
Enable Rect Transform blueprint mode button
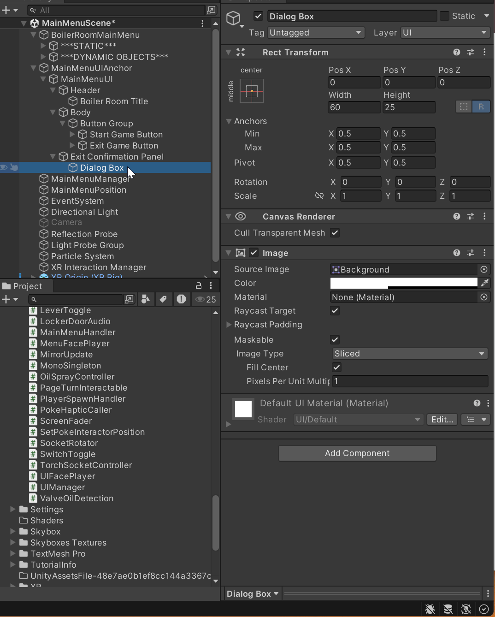click(x=464, y=107)
